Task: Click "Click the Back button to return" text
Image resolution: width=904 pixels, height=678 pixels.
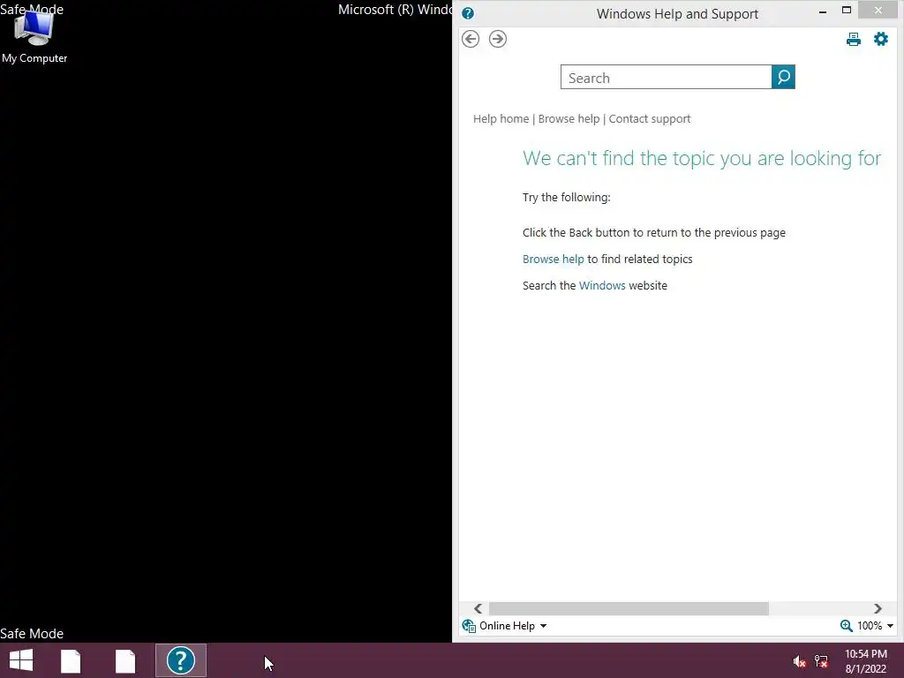Action: pyautogui.click(x=654, y=233)
